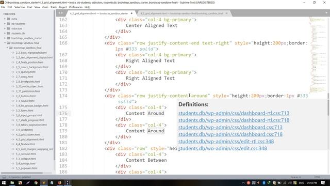Open edit-rtl.css:348 definition link
The width and height of the screenshot is (330, 186).
tap(226, 142)
